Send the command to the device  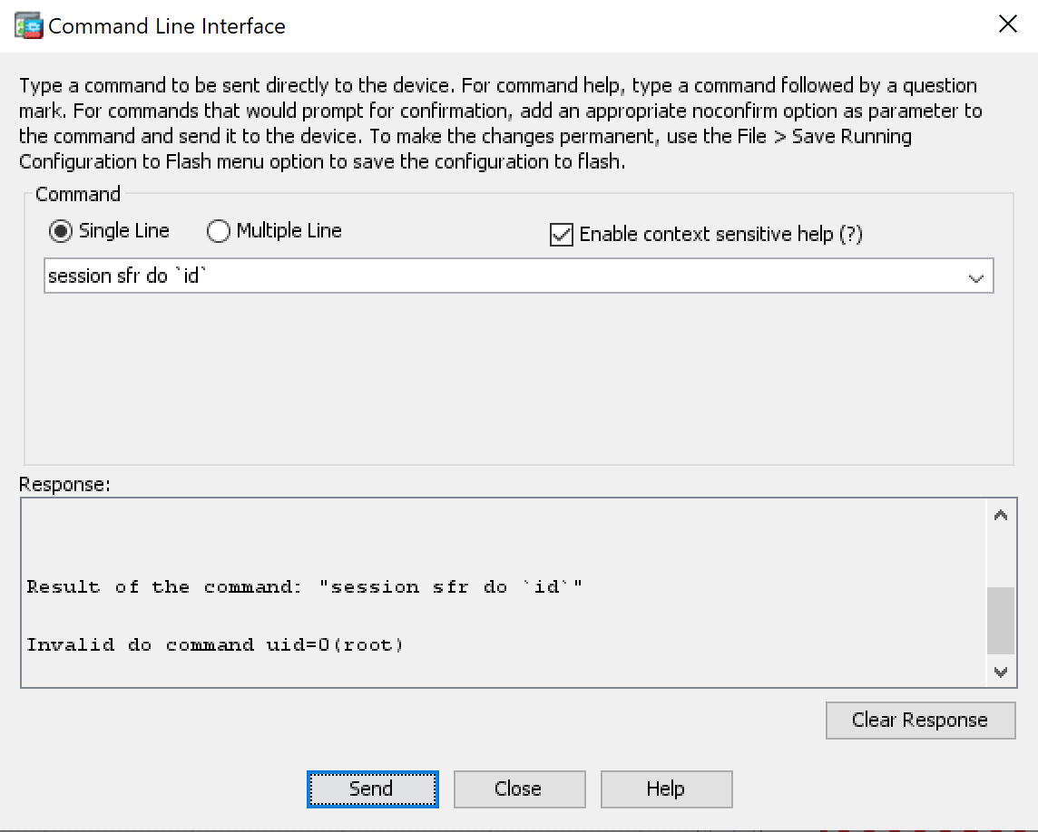pos(372,788)
